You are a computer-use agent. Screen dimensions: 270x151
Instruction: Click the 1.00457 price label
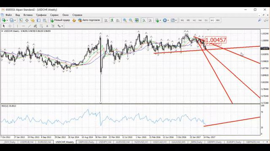coord(216,40)
